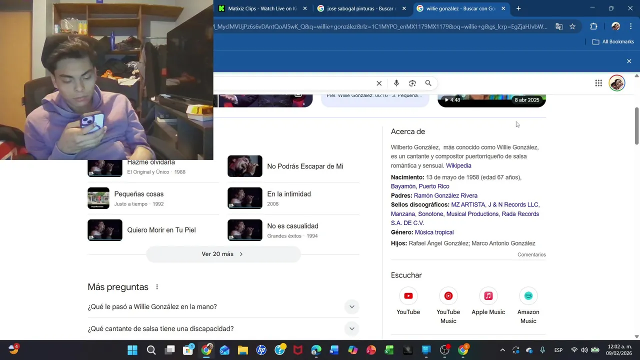
Task: Open the song No es casualidad
Action: pyautogui.click(x=293, y=230)
